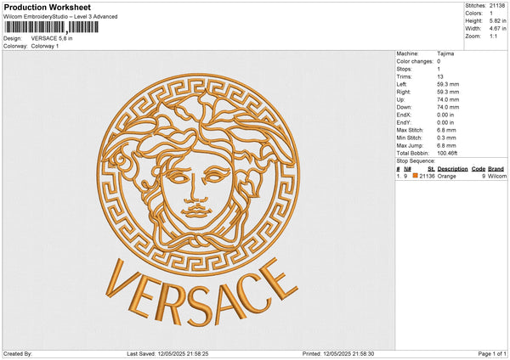Click the orange thread color swatch
Image resolution: width=510 pixels, height=360 pixels.
tap(415, 176)
